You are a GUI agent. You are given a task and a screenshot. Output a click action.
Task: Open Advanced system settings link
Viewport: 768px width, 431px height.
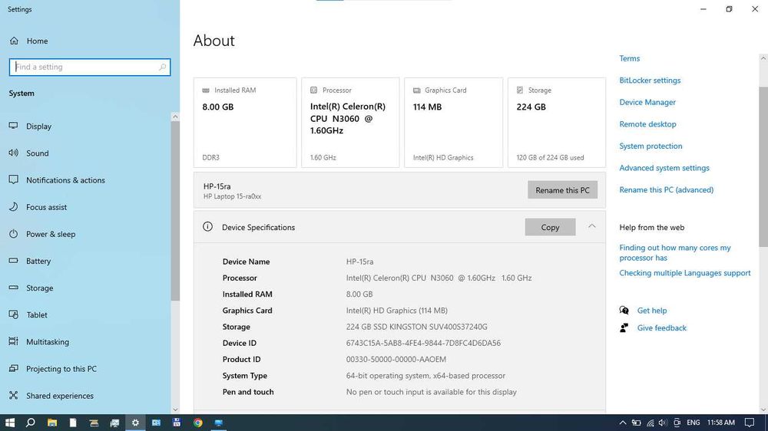click(x=664, y=168)
